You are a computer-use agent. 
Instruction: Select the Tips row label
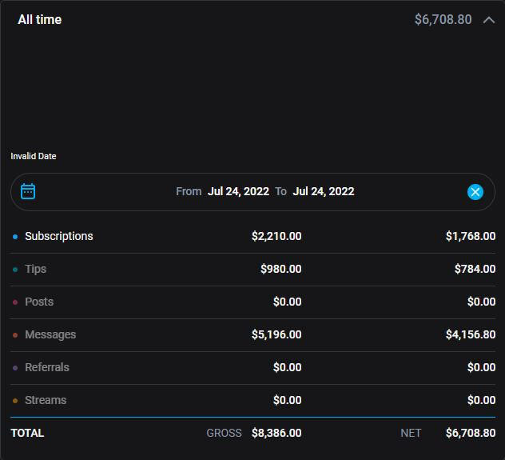coord(36,269)
